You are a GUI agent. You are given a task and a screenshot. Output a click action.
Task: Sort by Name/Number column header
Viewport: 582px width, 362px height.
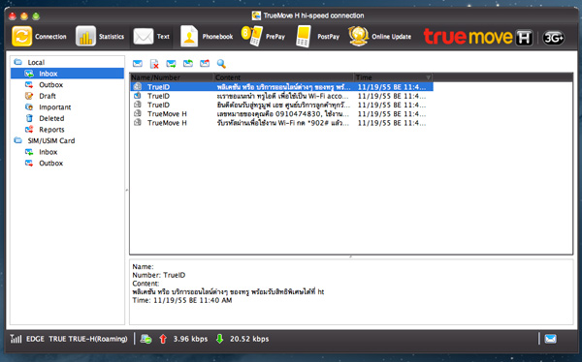click(172, 77)
